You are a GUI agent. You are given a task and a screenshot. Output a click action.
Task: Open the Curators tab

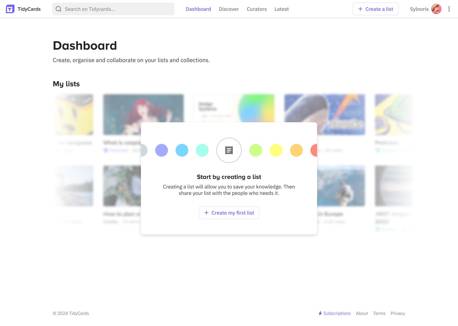pos(257,9)
